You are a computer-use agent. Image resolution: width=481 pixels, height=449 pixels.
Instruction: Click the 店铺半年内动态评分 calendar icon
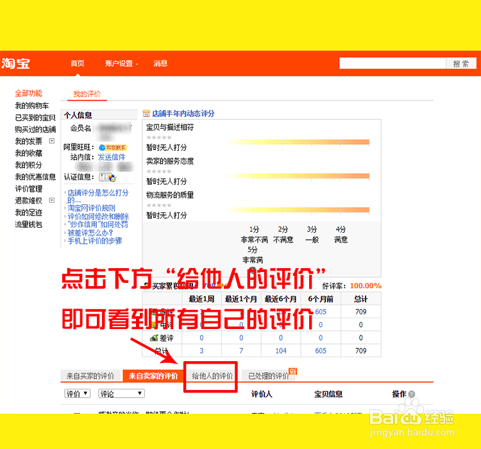click(146, 114)
